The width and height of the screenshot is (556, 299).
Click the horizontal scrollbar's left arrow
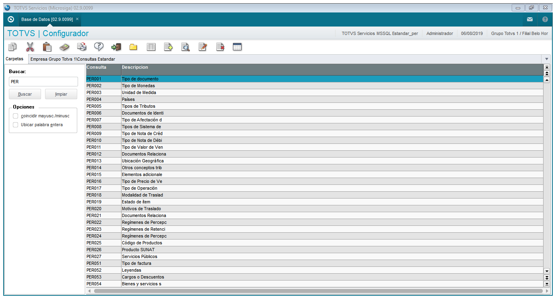89,291
